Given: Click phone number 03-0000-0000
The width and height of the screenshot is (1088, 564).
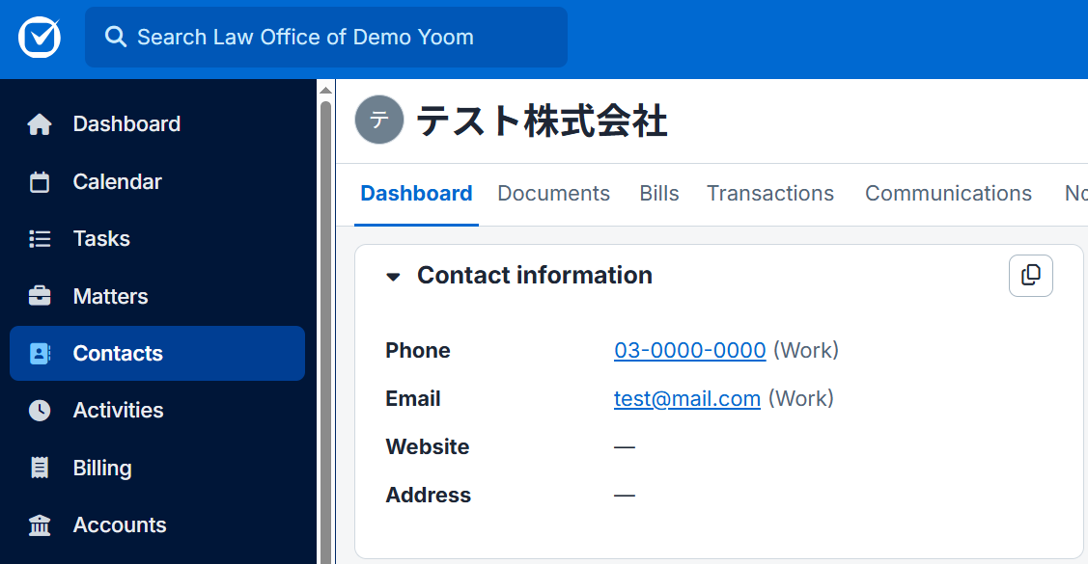Looking at the screenshot, I should 689,351.
